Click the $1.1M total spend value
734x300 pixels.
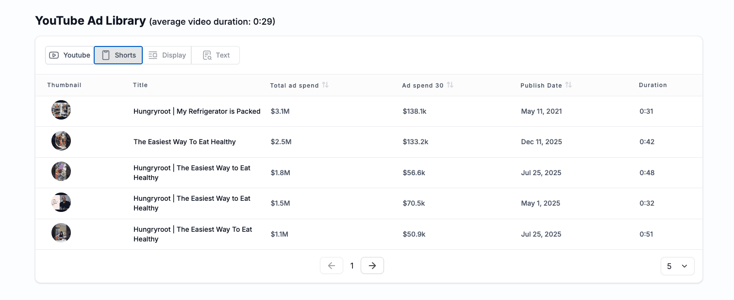(279, 234)
